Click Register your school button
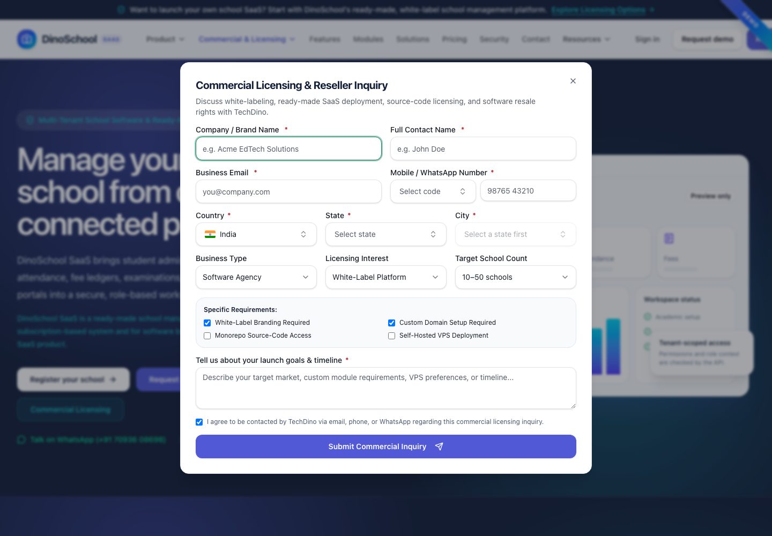 73,379
